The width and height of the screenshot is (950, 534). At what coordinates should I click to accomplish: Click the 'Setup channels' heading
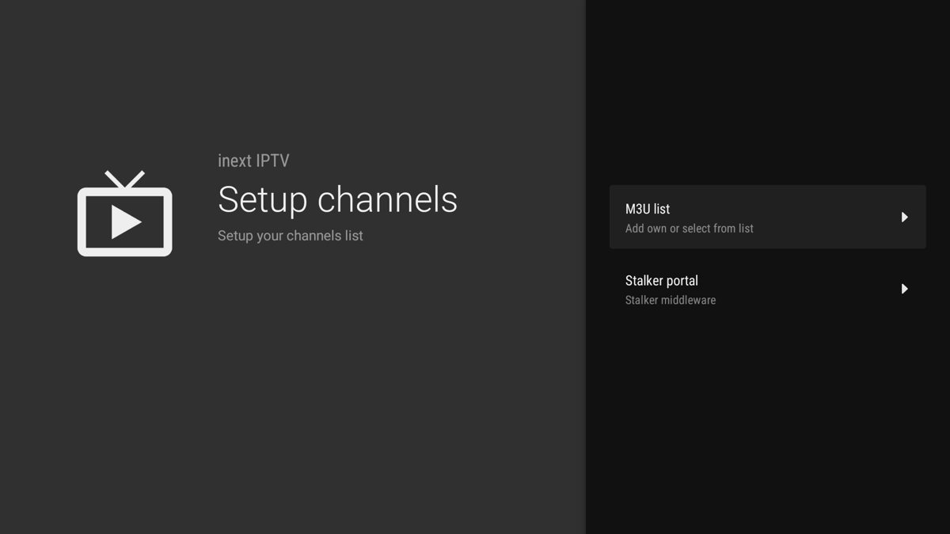tap(337, 199)
